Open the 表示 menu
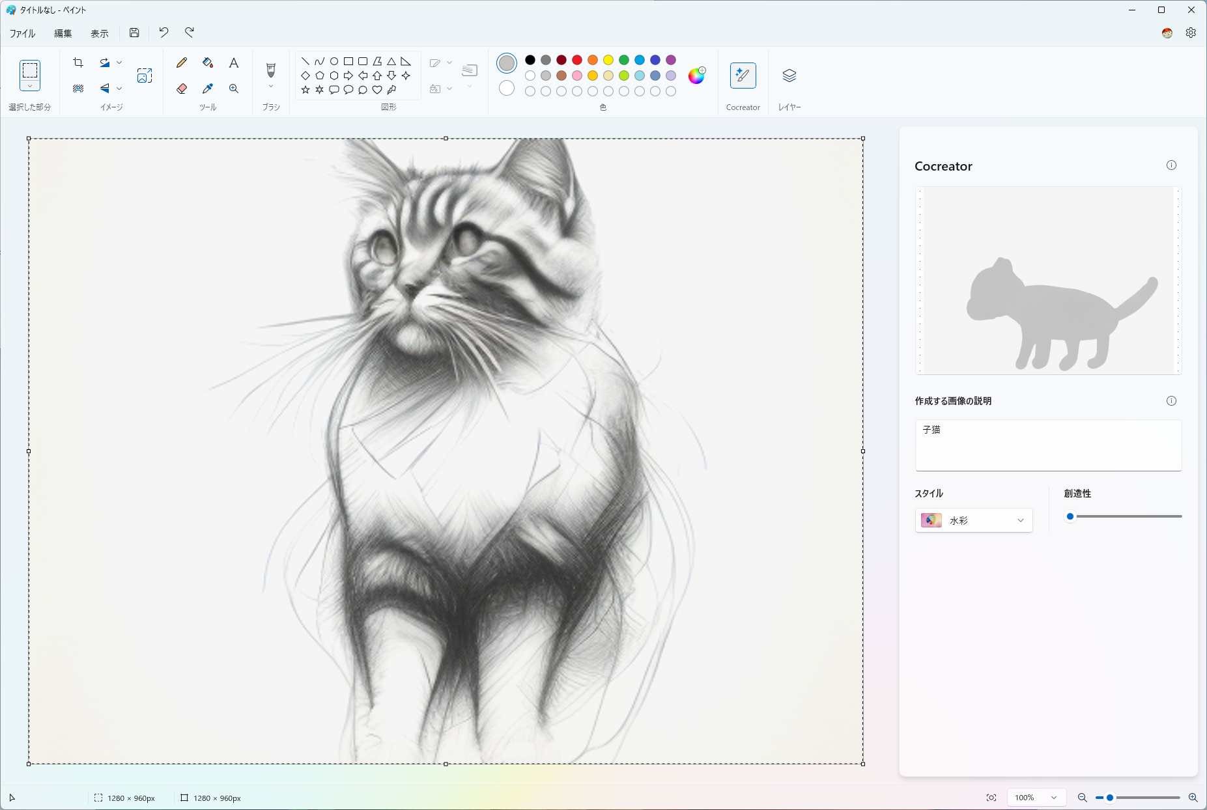The height and width of the screenshot is (810, 1207). click(x=99, y=33)
